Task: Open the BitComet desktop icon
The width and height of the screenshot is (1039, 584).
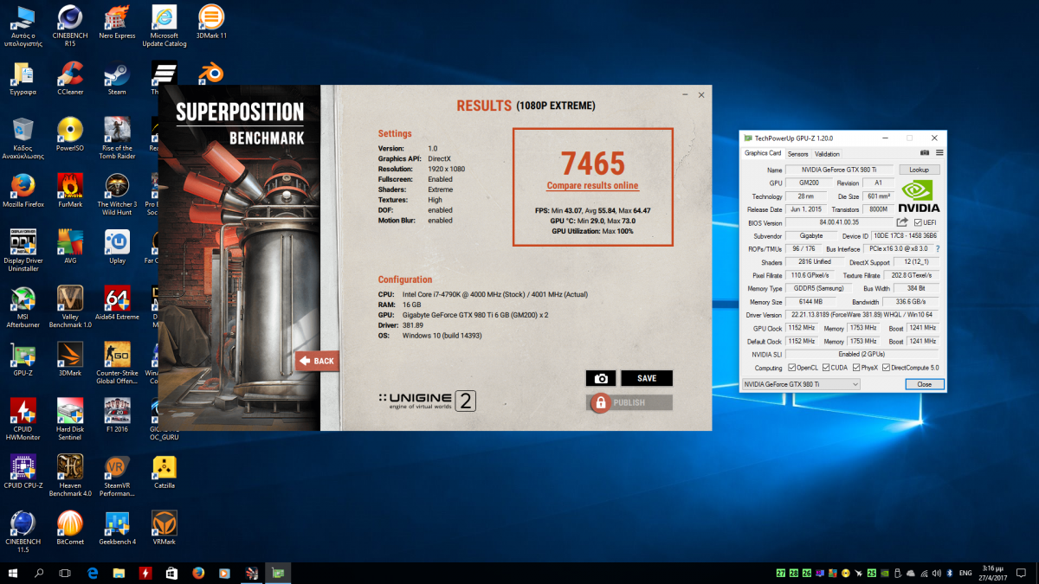Action: point(70,529)
